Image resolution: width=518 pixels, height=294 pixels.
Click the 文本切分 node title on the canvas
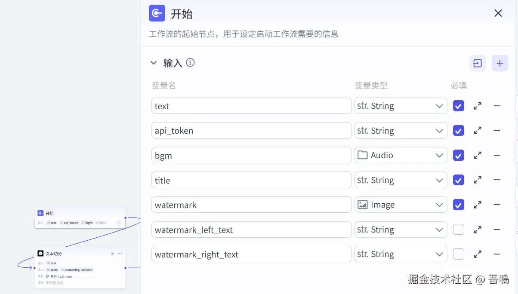click(54, 254)
